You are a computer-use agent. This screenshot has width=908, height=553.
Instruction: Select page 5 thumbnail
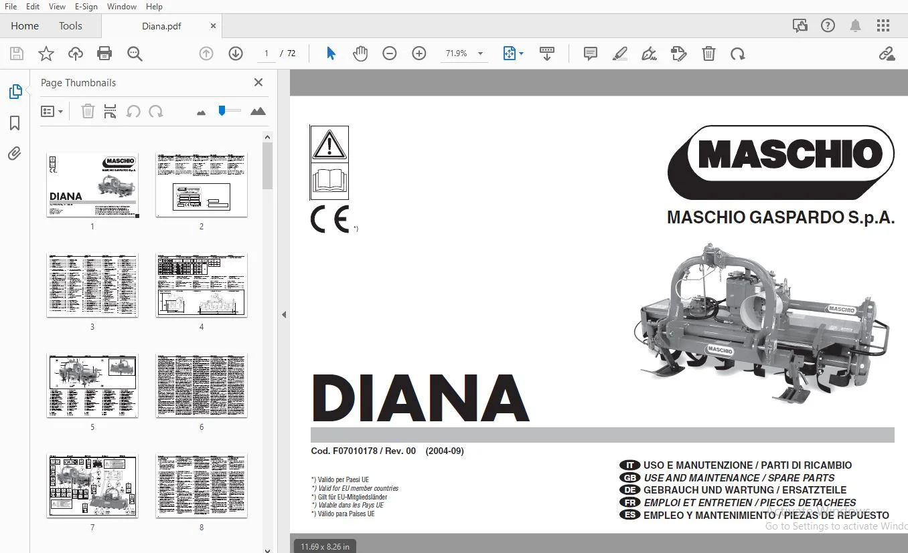point(92,385)
